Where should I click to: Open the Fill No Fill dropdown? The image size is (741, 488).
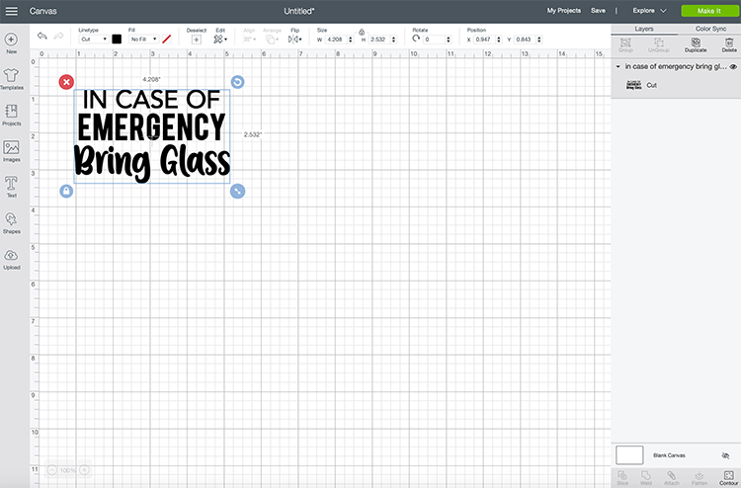point(143,40)
